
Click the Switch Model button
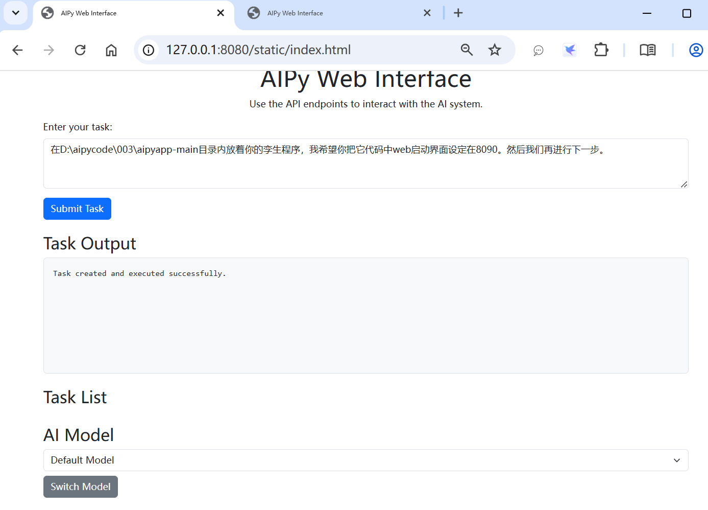point(81,486)
